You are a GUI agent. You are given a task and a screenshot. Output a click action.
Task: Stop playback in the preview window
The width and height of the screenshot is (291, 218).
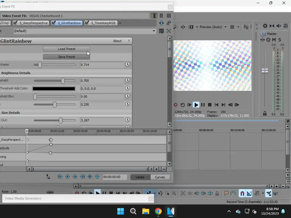[x=210, y=105]
